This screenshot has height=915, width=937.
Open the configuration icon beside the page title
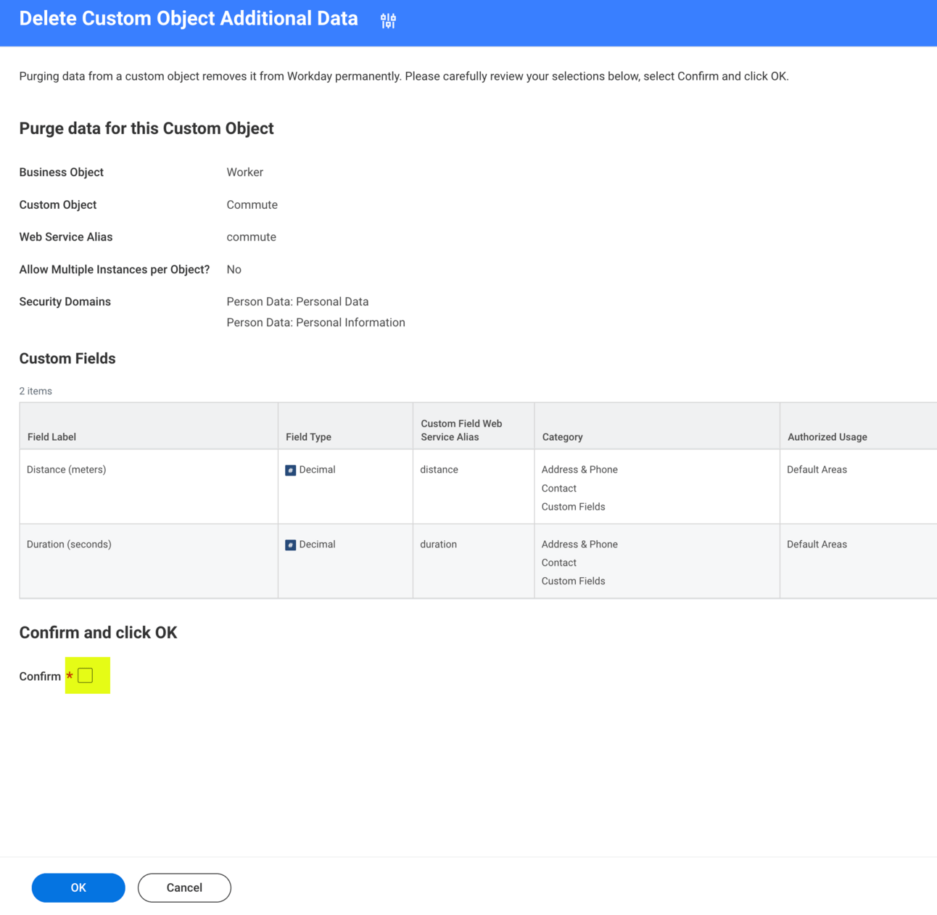click(388, 20)
